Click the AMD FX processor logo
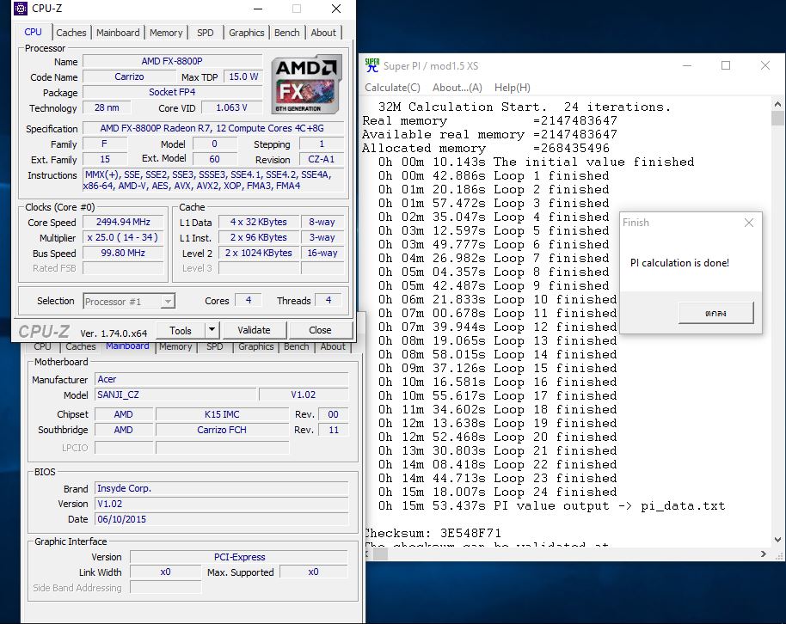Screen dimensions: 786x624 tap(306, 85)
